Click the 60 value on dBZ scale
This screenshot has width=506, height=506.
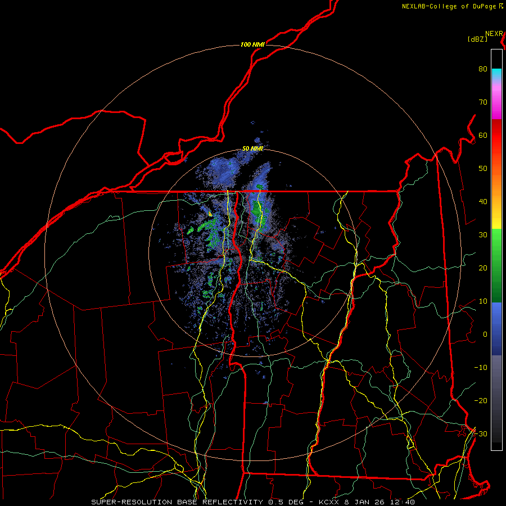tap(483, 135)
